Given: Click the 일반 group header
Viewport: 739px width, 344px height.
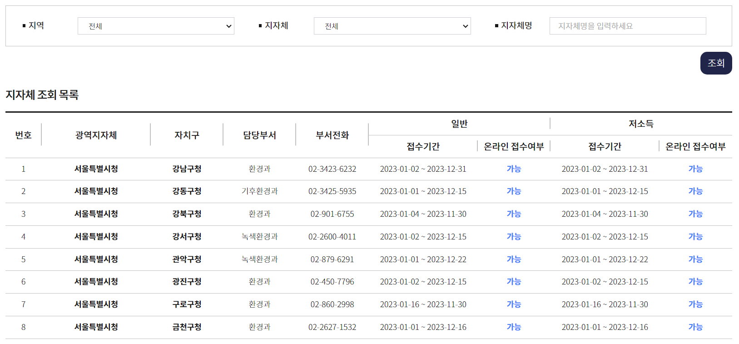Looking at the screenshot, I should [459, 124].
